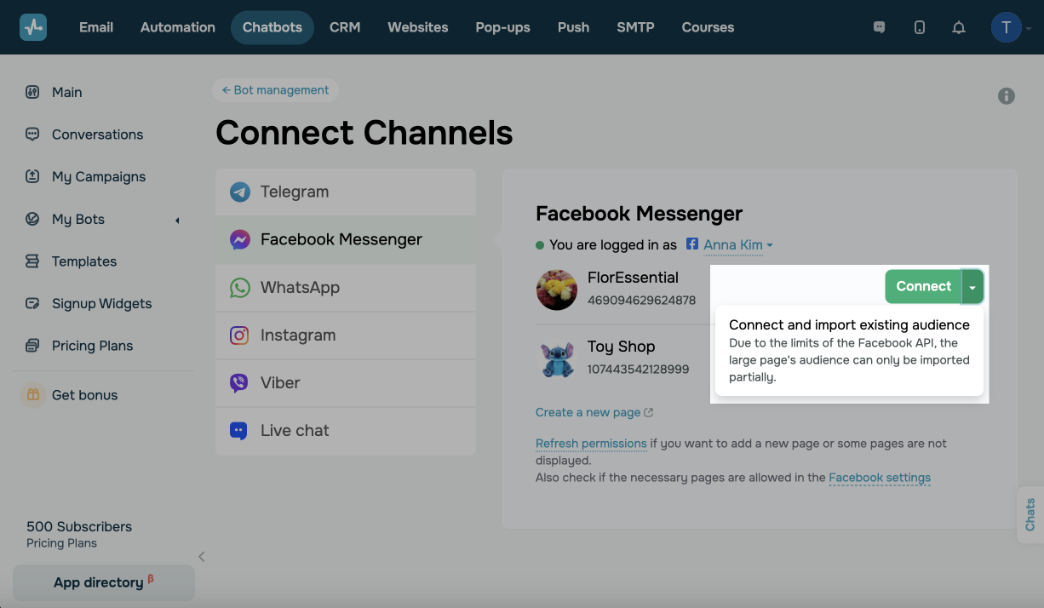
Task: Open the App directory button
Action: (x=104, y=582)
